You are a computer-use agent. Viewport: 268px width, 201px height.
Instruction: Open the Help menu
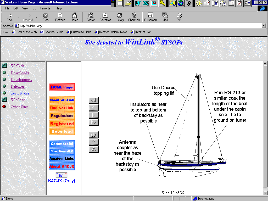(x=59, y=8)
